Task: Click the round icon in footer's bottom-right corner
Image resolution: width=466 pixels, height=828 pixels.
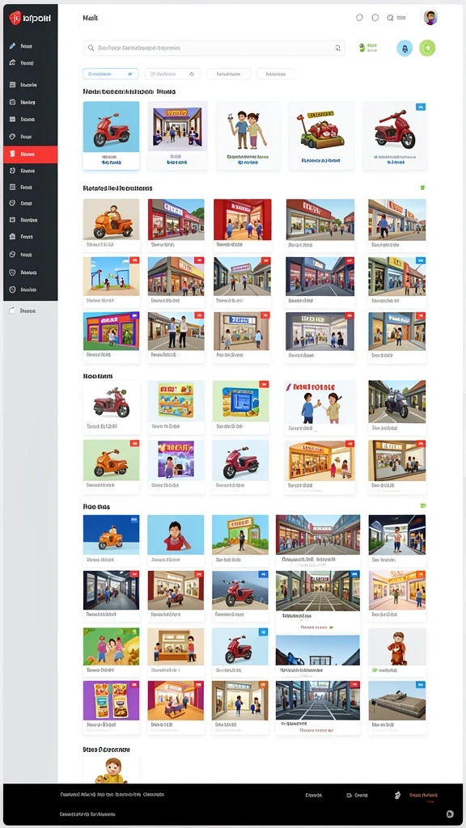Action: (450, 813)
